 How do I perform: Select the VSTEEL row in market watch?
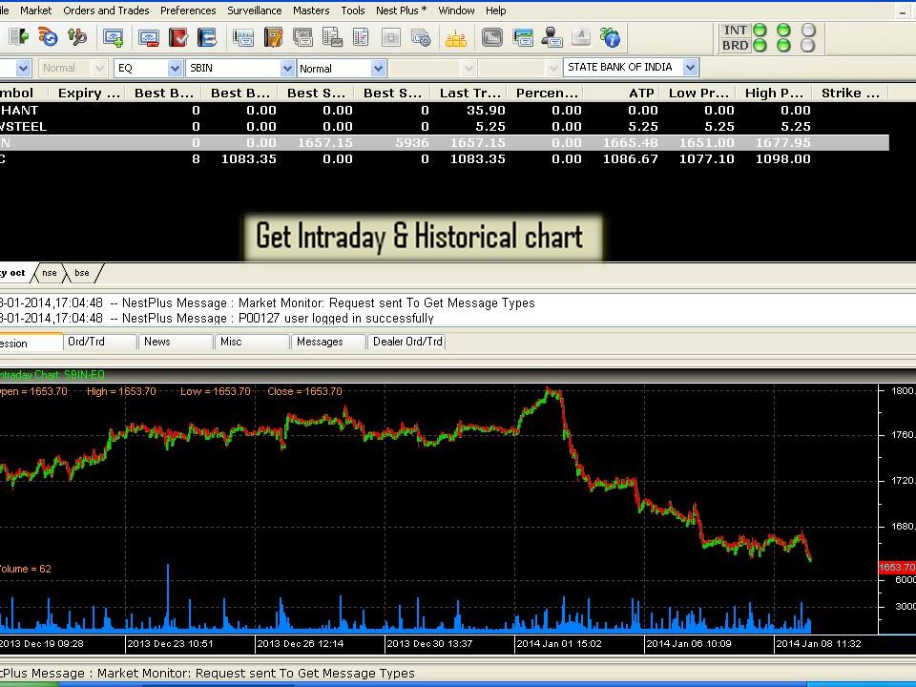point(444,127)
